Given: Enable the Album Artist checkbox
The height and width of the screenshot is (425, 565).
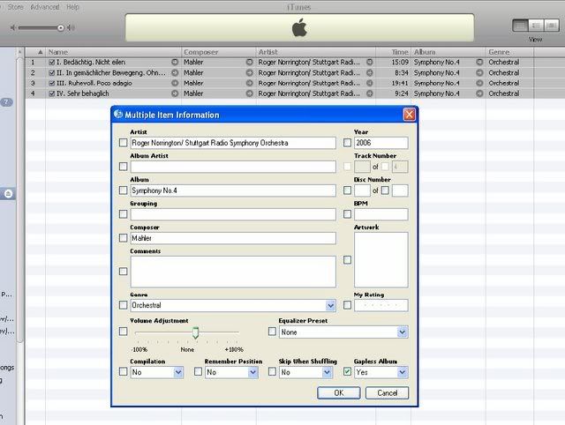Looking at the screenshot, I should [124, 167].
